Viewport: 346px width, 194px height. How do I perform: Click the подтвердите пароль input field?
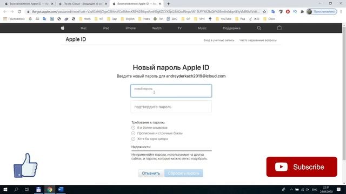[x=171, y=107]
